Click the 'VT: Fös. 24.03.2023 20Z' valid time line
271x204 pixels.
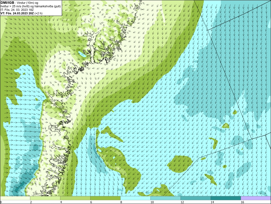pyautogui.click(x=17, y=13)
